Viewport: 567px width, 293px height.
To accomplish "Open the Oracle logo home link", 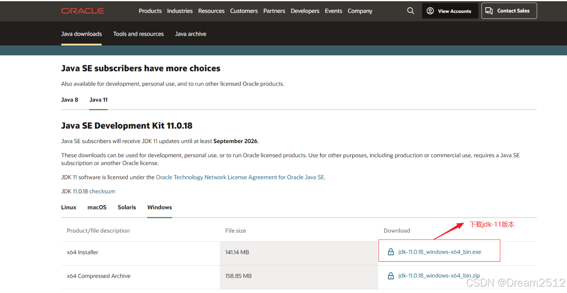I will [x=82, y=11].
